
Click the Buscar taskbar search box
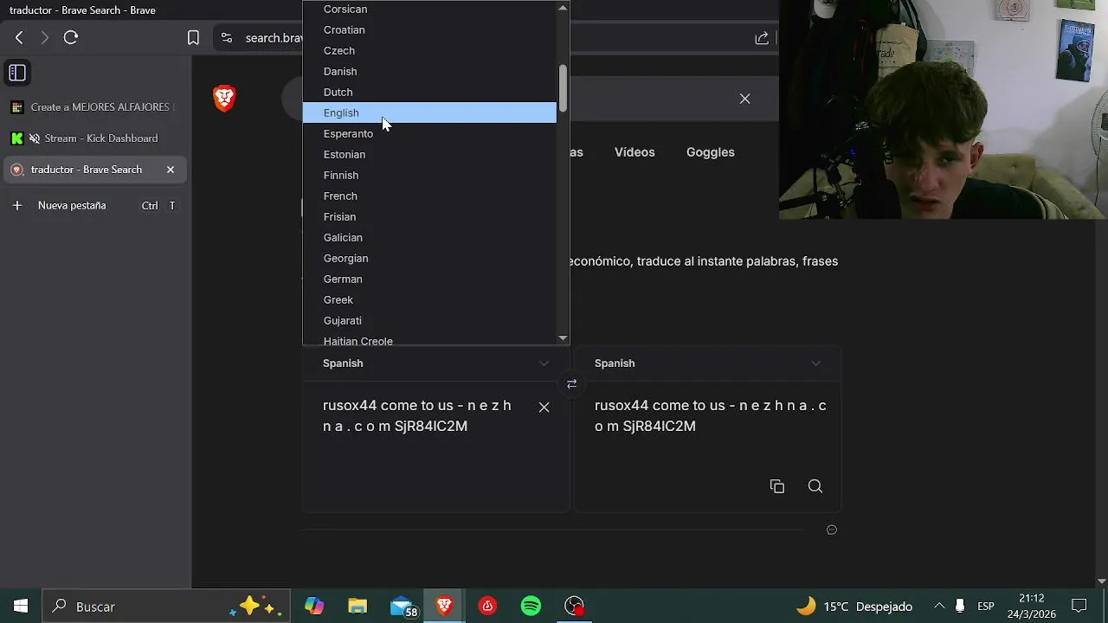164,607
